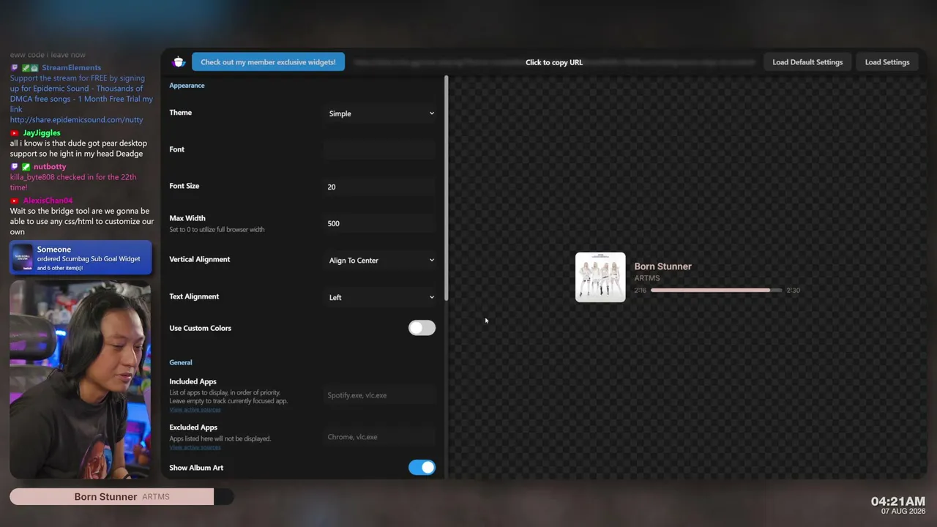Click the Show Album Art label
The image size is (937, 527).
(x=196, y=468)
